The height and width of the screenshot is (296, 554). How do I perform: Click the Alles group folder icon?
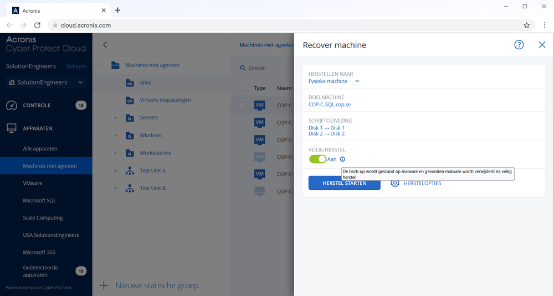click(130, 82)
